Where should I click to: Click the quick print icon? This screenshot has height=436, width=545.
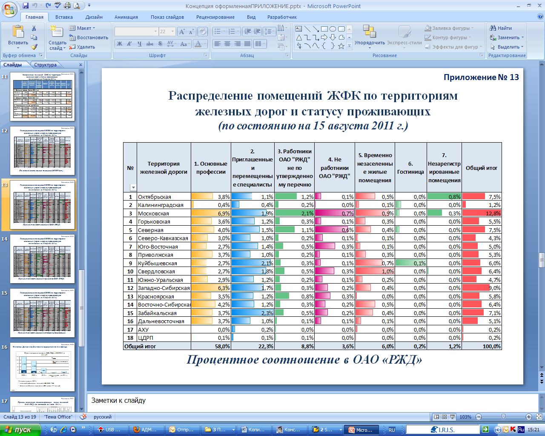(67, 6)
